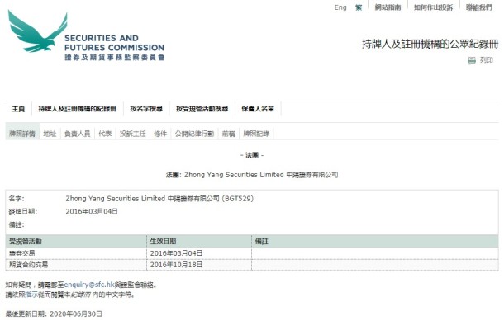Click the SFC eagle logo
This screenshot has width=504, height=320.
pyautogui.click(x=38, y=31)
